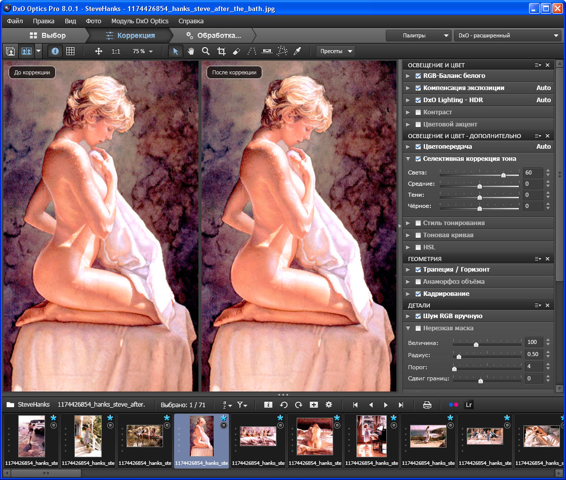Activate the Hand pan tool
This screenshot has height=480, width=566.
(191, 51)
